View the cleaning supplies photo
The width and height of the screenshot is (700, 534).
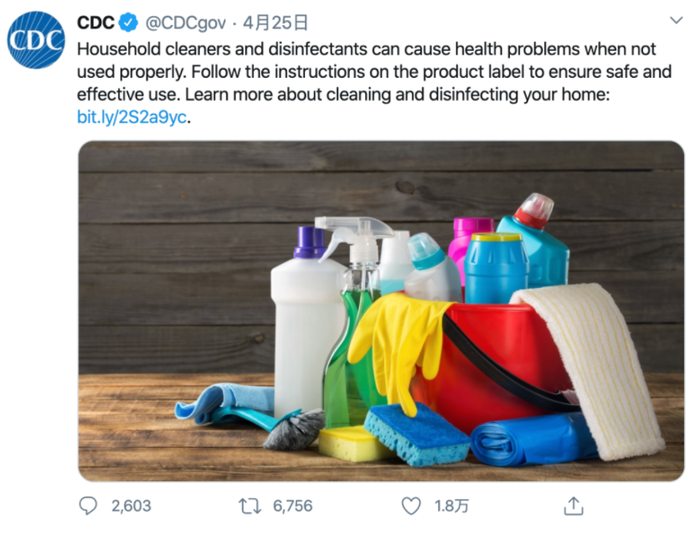[x=381, y=311]
